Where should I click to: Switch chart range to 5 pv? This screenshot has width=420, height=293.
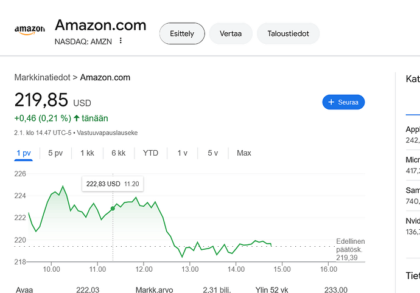(x=55, y=153)
